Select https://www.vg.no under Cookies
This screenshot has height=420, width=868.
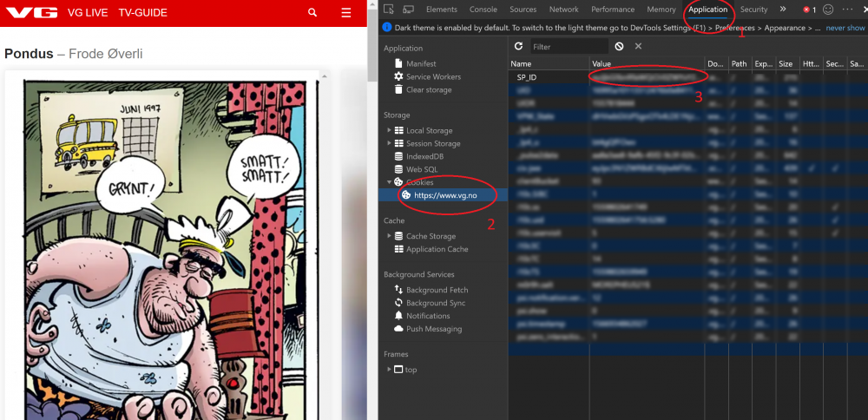[444, 195]
